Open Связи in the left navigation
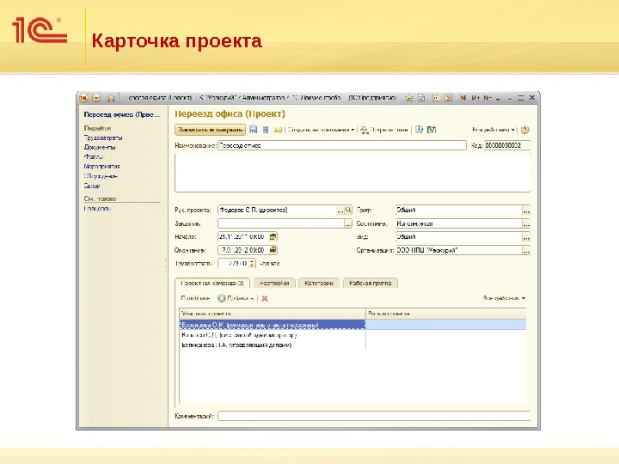This screenshot has height=464, width=619. (x=92, y=186)
